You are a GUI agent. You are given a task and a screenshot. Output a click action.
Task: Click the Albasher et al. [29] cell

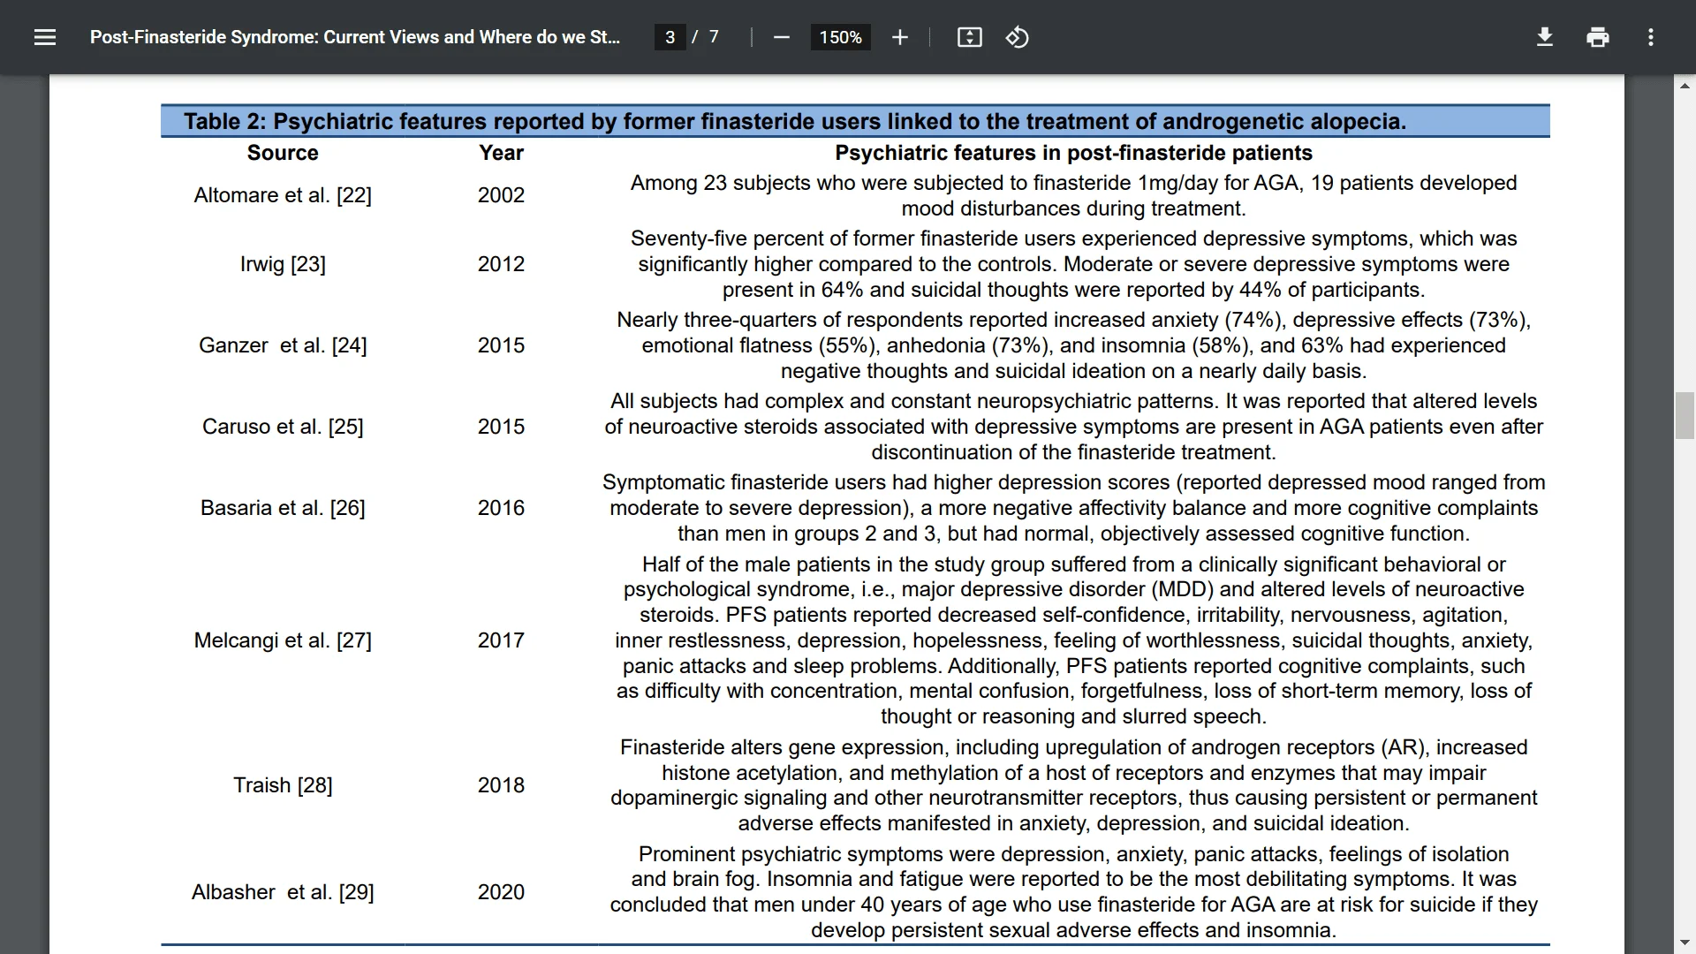(283, 892)
